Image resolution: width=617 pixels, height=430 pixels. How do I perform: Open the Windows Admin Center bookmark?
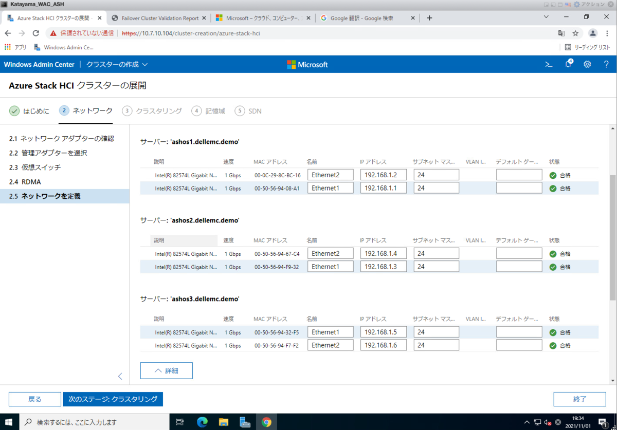tap(64, 47)
